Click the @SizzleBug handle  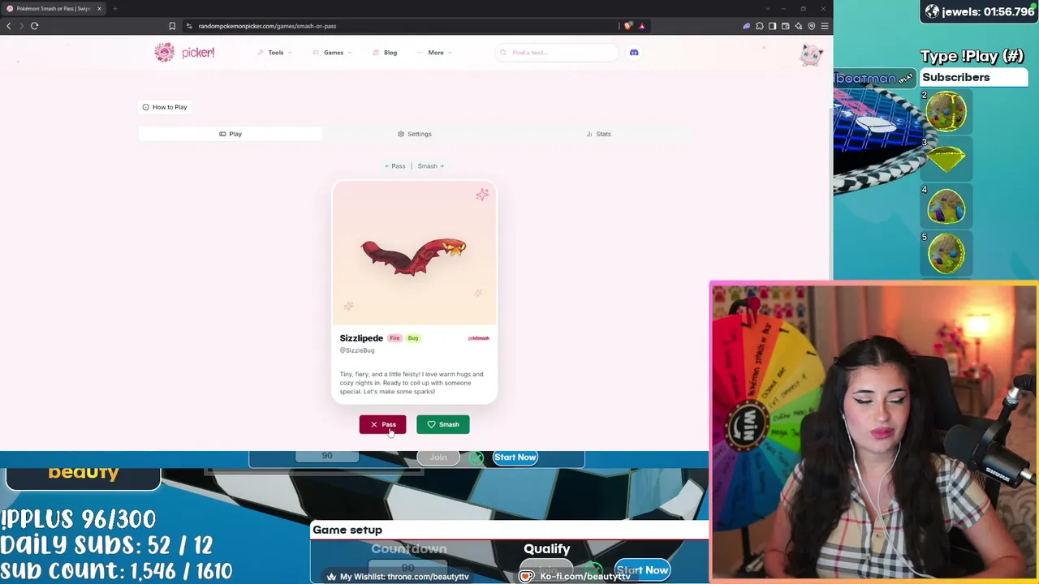[357, 350]
